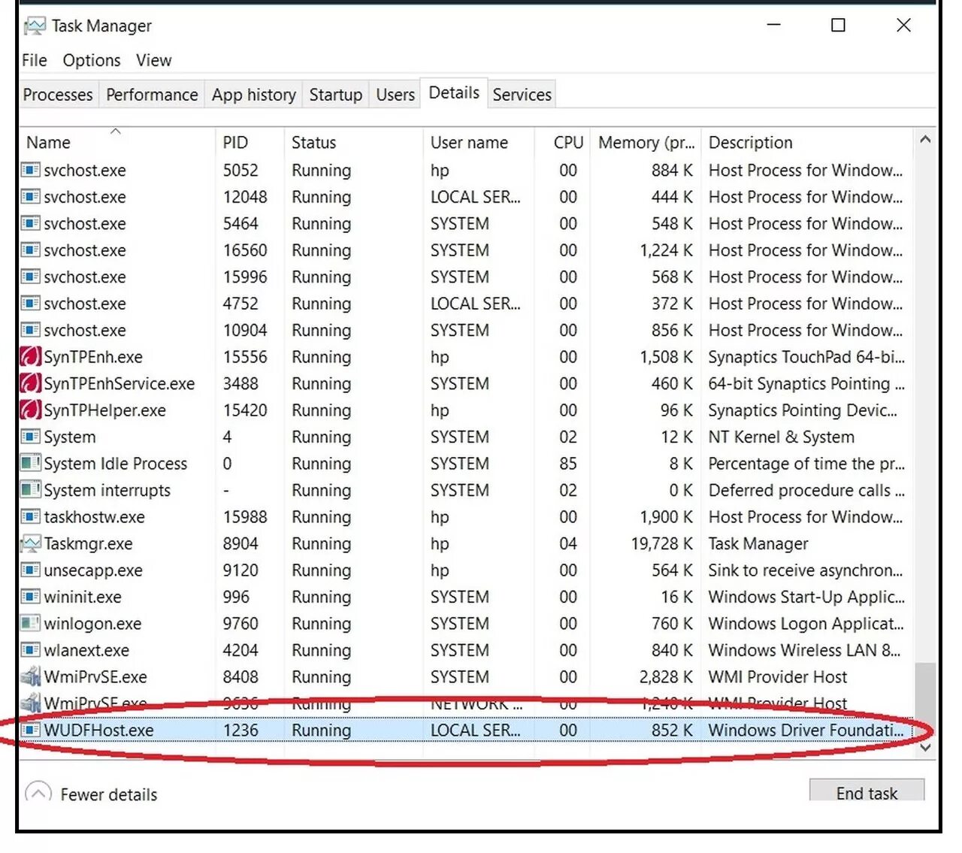Click the WmiPrvSE.exe provider icon

coord(30,676)
